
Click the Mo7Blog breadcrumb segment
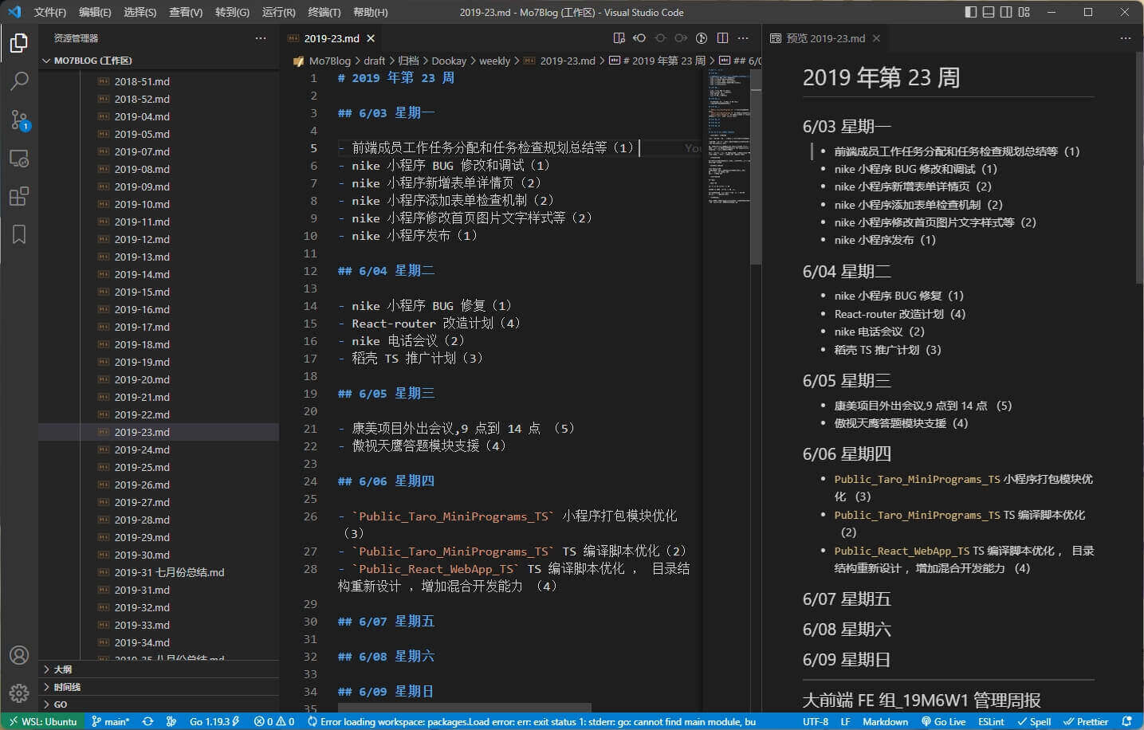pos(329,61)
